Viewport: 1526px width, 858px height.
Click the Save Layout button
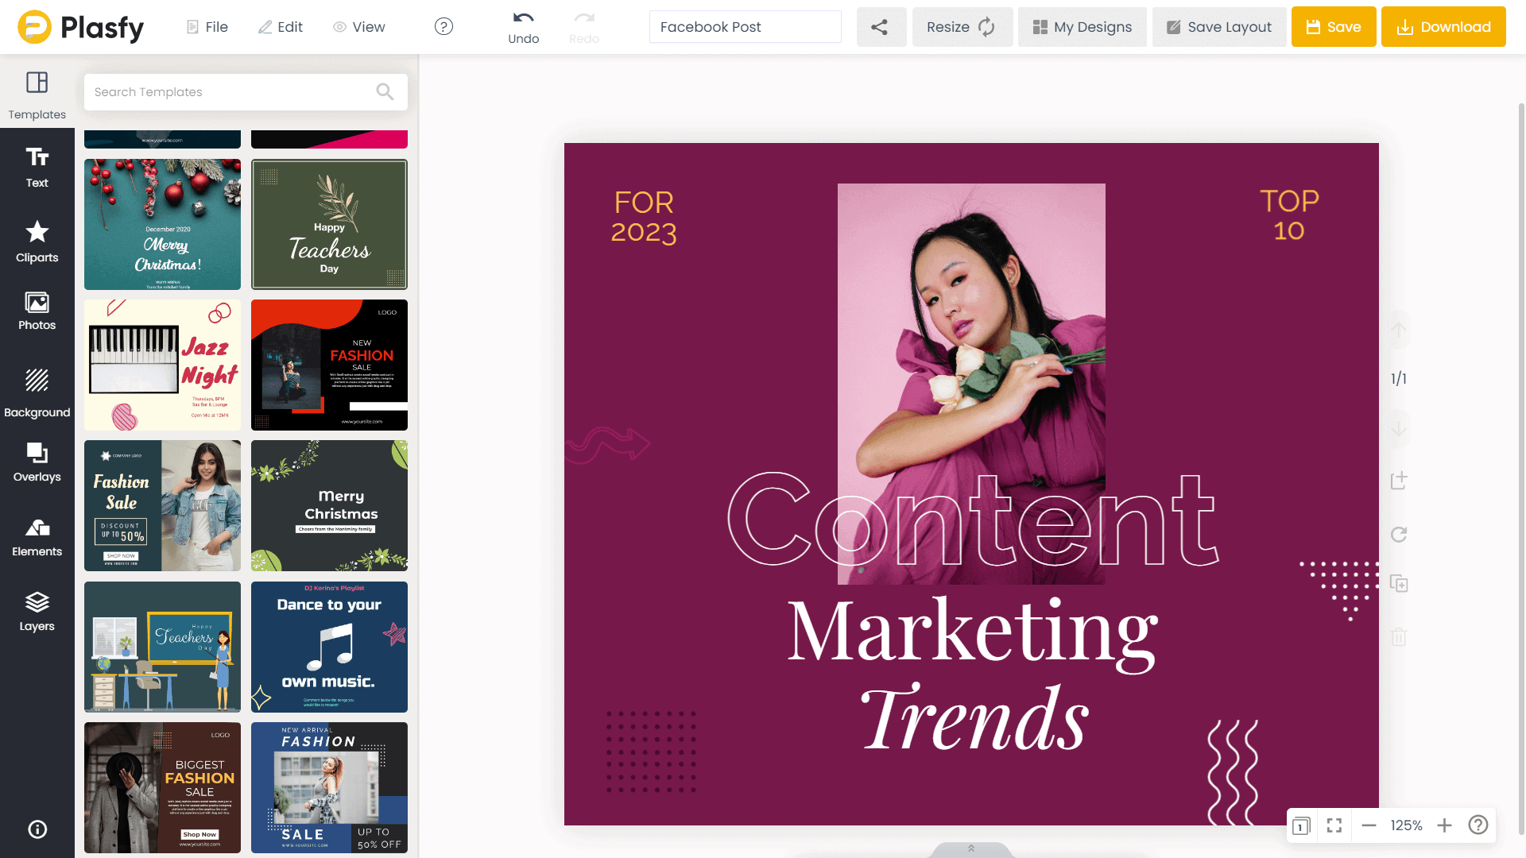[1218, 27]
